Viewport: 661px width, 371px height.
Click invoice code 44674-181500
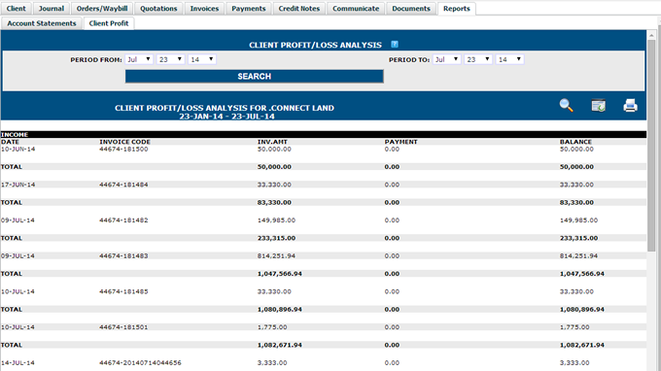[123, 149]
